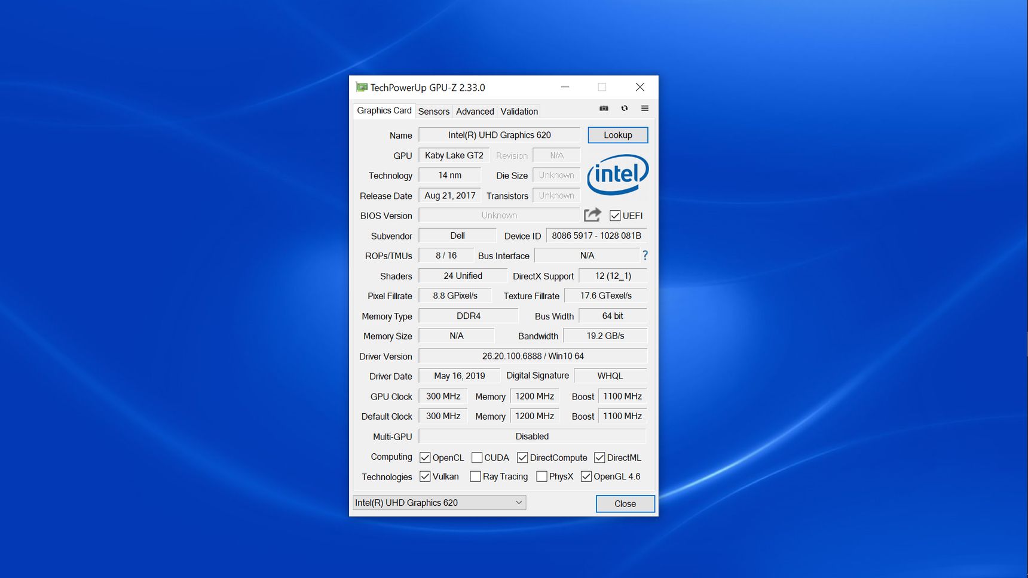Toggle the DirectML checkbox
The width and height of the screenshot is (1028, 578).
pyautogui.click(x=599, y=457)
